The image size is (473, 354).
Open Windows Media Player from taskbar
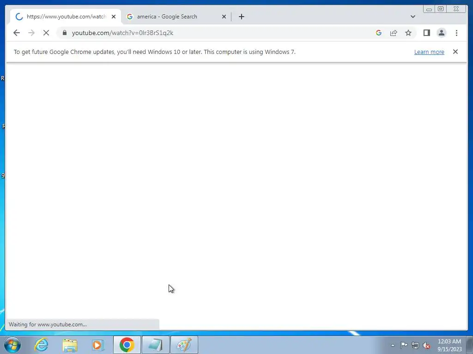(98, 345)
